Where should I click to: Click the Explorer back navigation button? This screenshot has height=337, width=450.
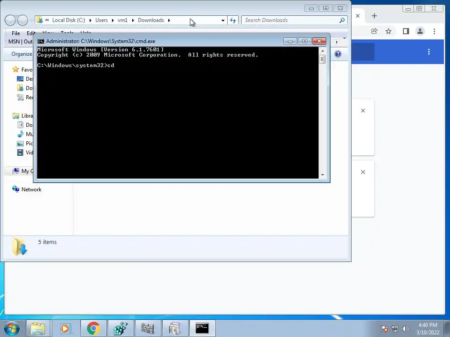[11, 20]
